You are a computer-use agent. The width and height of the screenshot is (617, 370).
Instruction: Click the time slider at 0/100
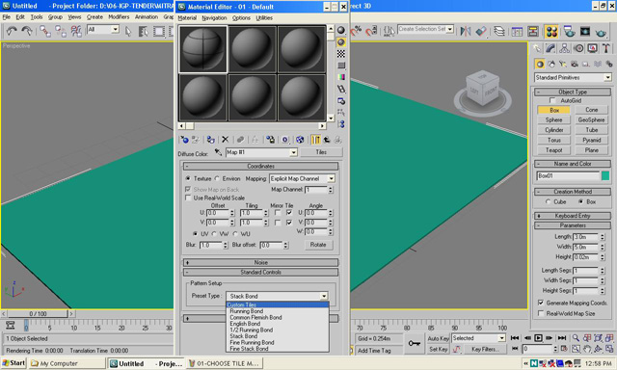pos(38,314)
